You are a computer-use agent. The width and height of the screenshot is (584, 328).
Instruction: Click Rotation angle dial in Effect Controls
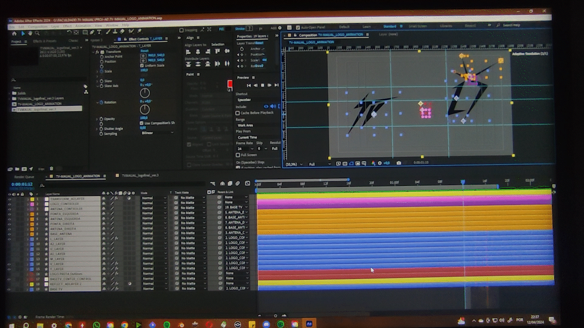[x=145, y=109]
